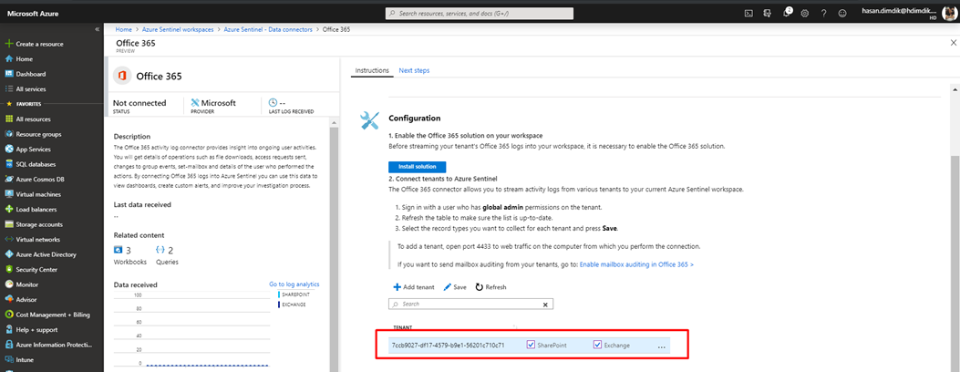Image resolution: width=960 pixels, height=372 pixels.
Task: Collapse the left sidebar with the double chevron
Action: coord(97,29)
